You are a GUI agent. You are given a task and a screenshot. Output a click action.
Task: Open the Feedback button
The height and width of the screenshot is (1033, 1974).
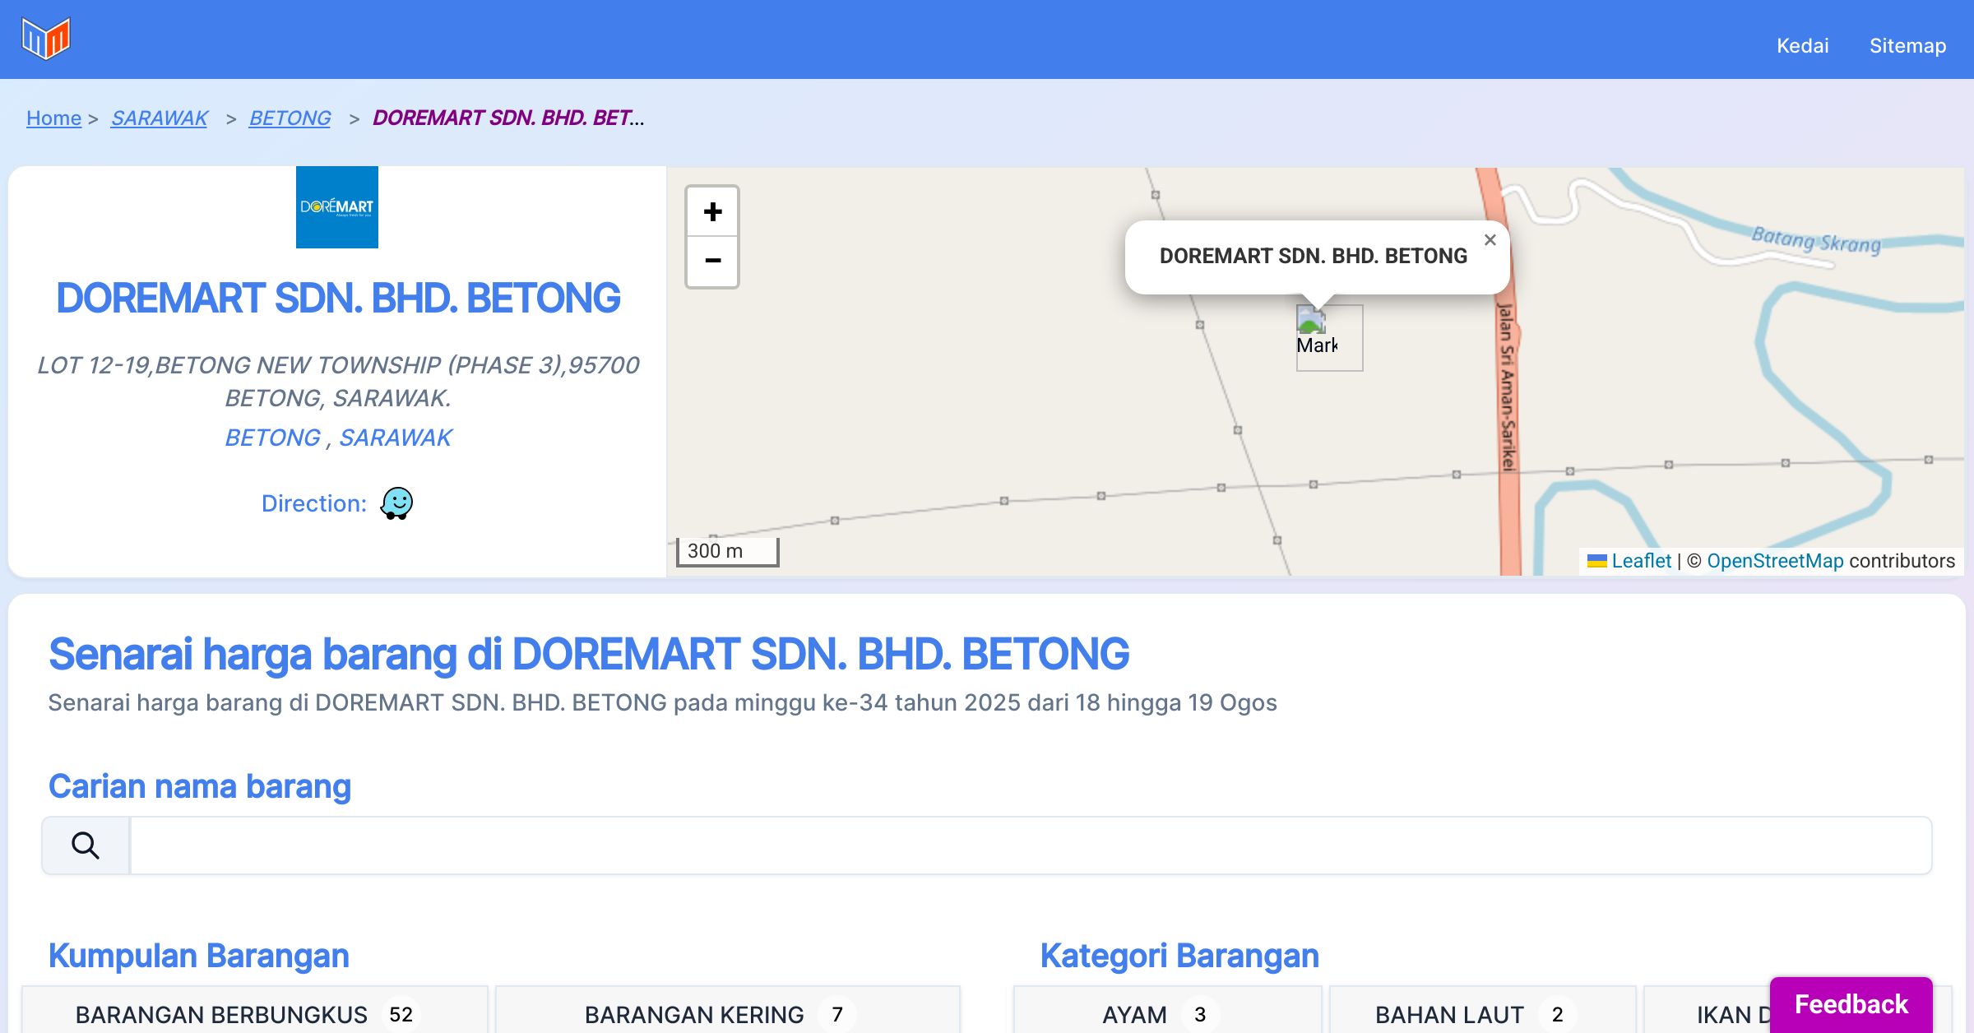point(1851,1004)
